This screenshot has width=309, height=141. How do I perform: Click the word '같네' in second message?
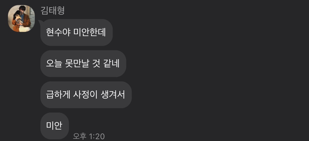tap(111, 63)
